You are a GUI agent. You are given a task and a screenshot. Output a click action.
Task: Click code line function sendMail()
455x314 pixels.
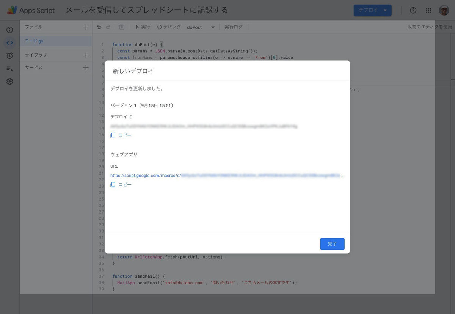[139, 276]
